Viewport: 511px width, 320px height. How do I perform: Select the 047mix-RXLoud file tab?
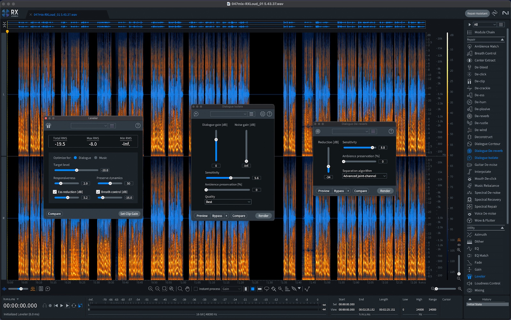pos(55,15)
